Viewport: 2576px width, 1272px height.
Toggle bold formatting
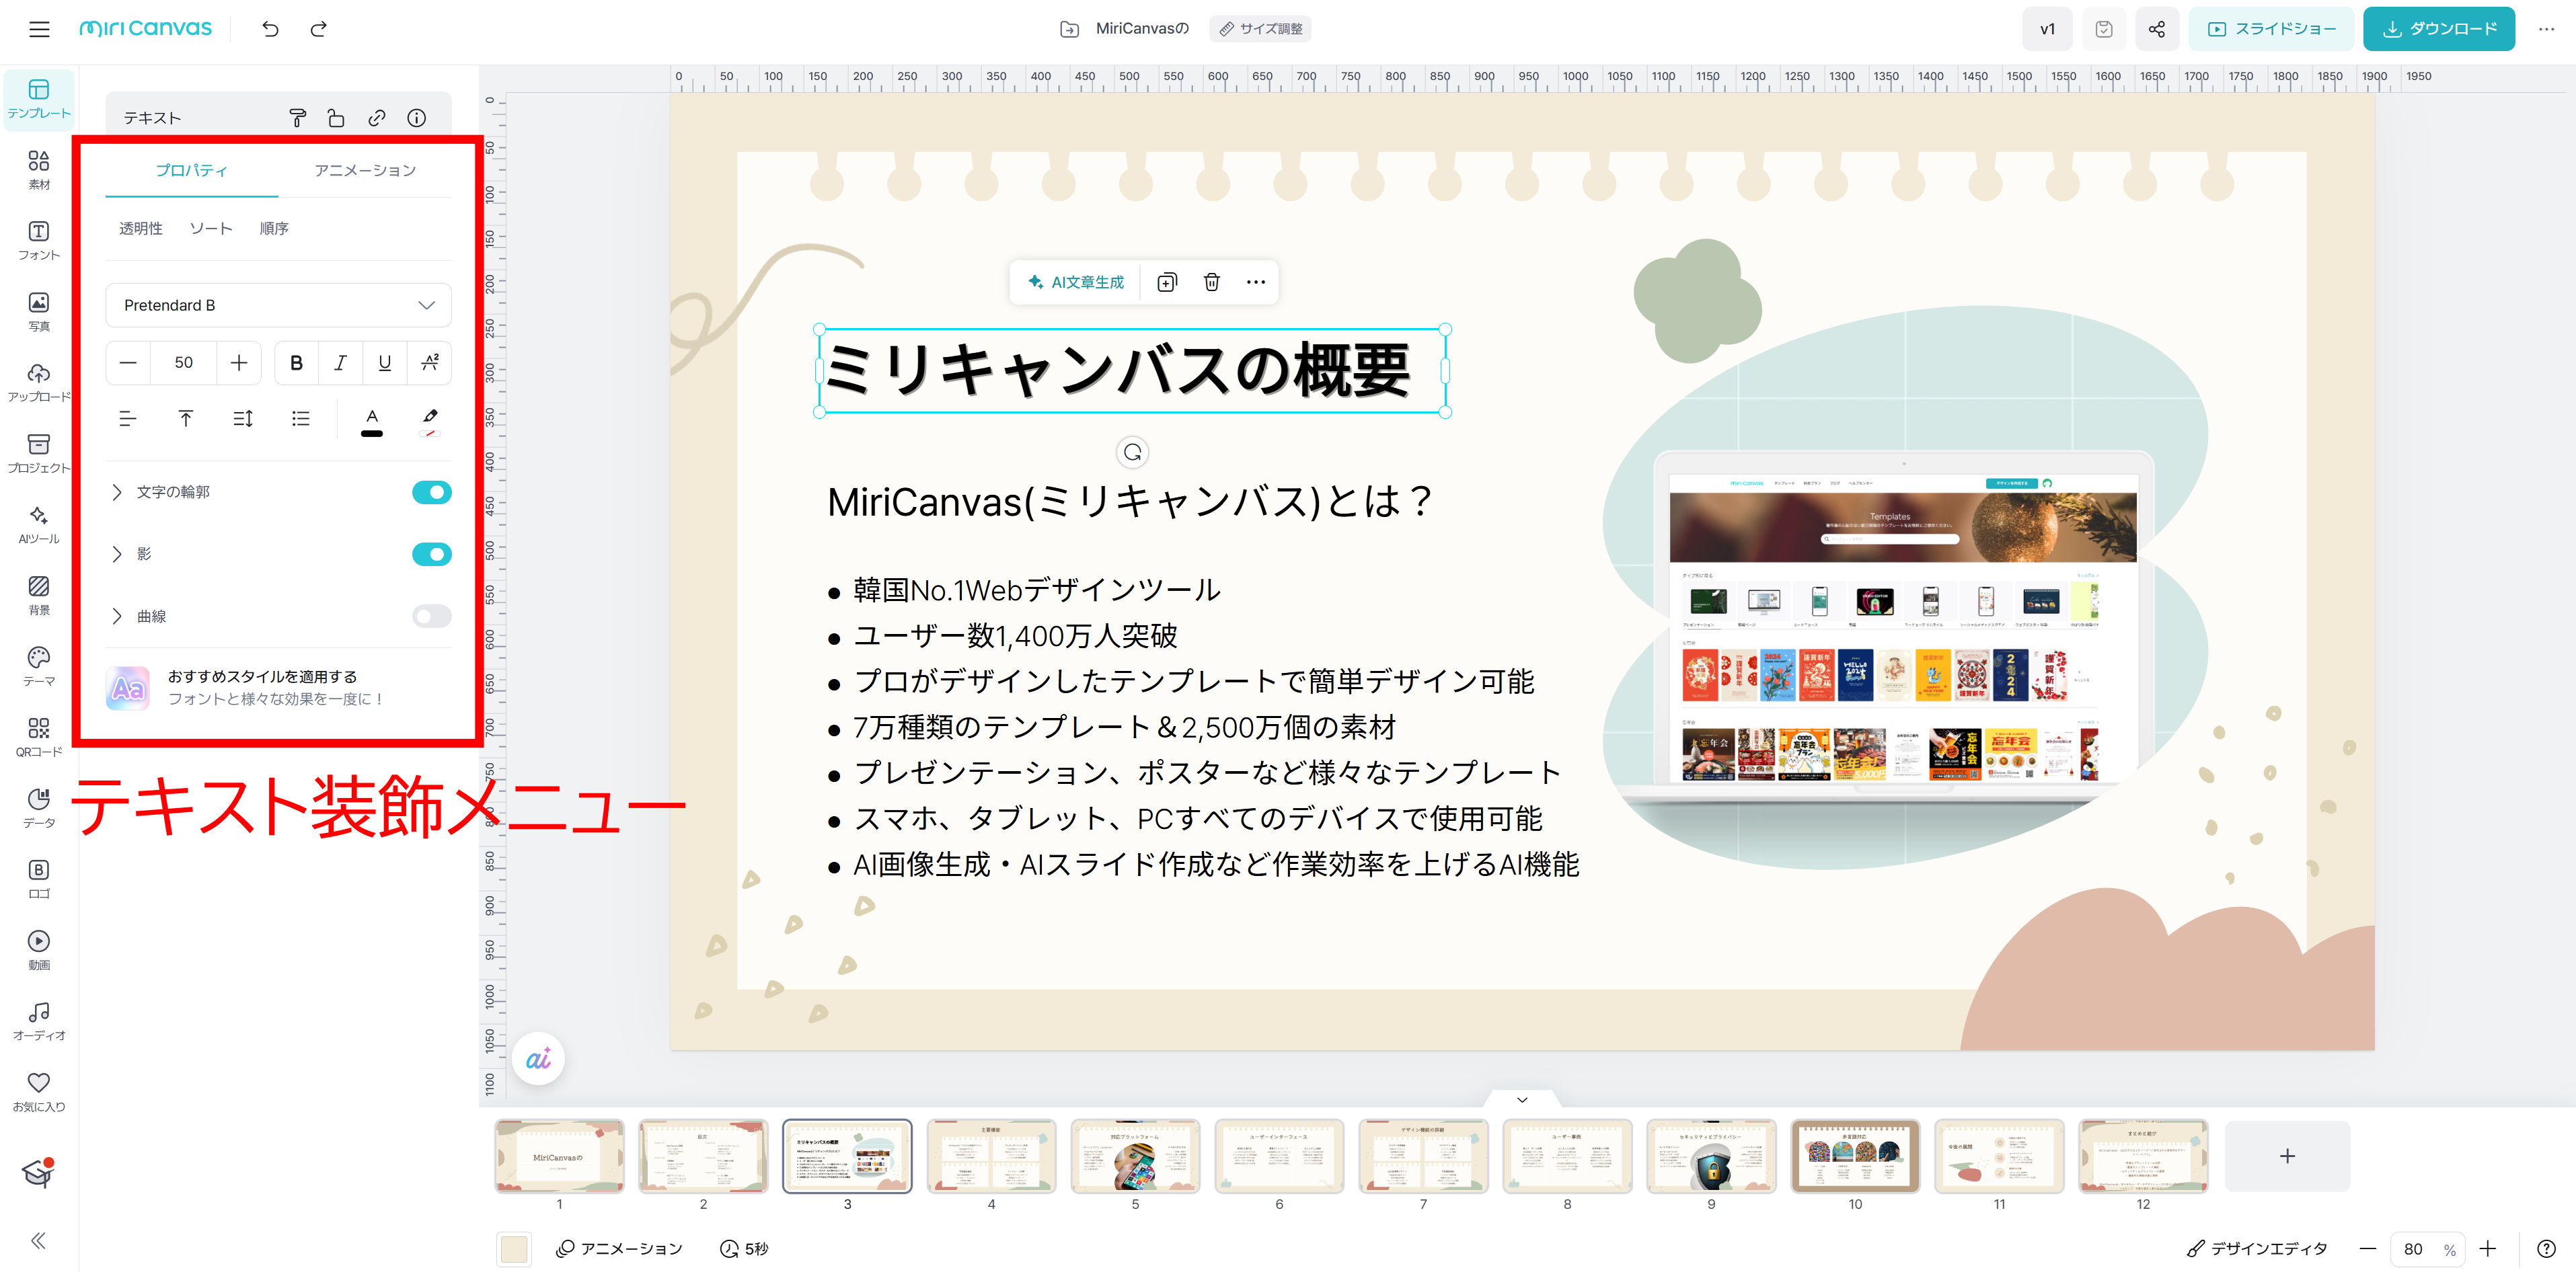(296, 363)
